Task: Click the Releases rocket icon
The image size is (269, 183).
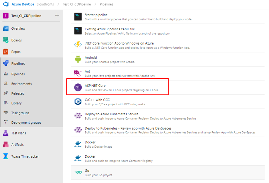Action: point(6,93)
